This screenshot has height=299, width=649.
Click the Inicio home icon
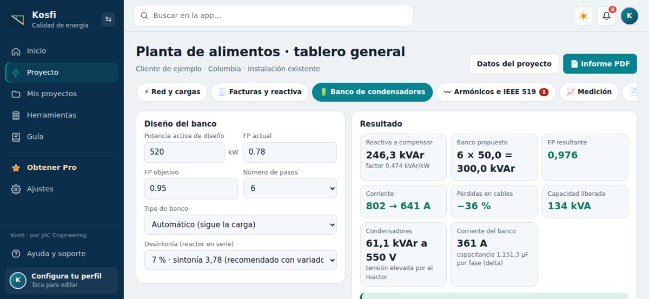[x=16, y=51]
